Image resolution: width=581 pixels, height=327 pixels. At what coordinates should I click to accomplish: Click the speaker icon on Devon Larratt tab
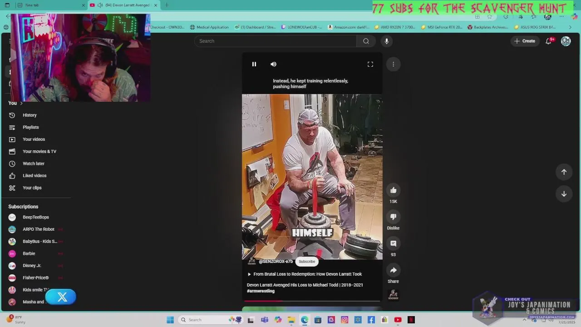point(100,5)
